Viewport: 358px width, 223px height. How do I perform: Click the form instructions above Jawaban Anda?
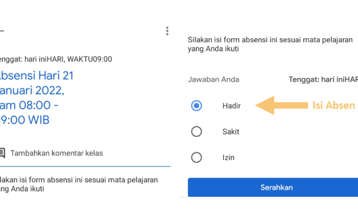click(x=270, y=44)
